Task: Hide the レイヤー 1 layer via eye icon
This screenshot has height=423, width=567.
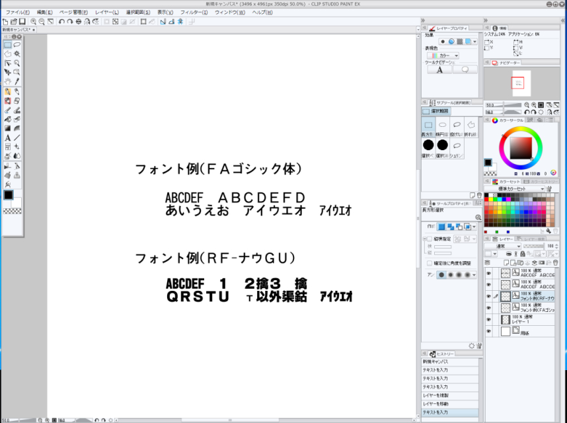Action: pos(489,319)
